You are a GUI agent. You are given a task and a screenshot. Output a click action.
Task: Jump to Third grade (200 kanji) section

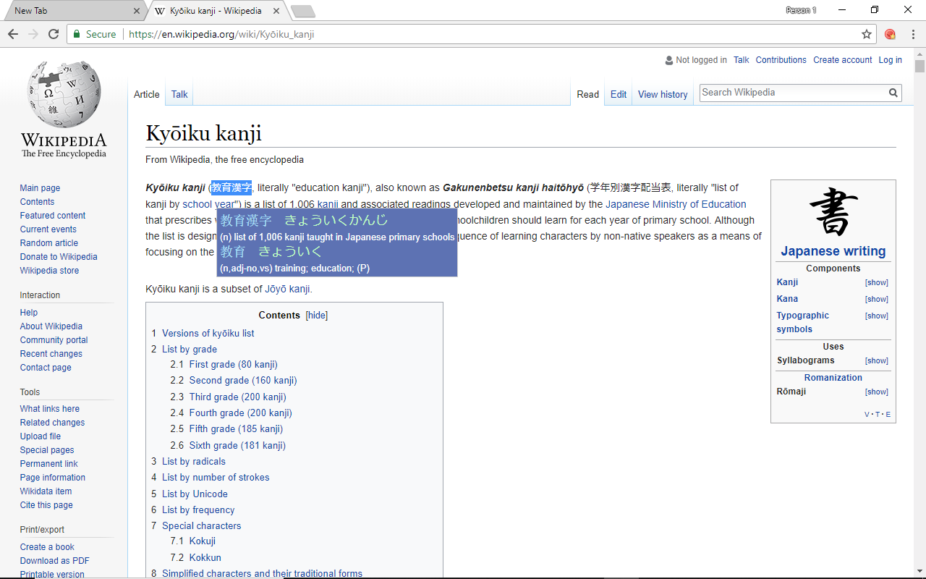237,397
